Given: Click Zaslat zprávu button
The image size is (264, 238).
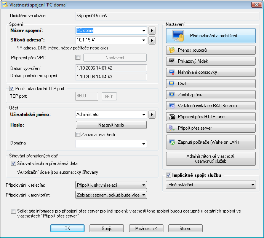Looking at the screenshot, I should pos(211,95).
